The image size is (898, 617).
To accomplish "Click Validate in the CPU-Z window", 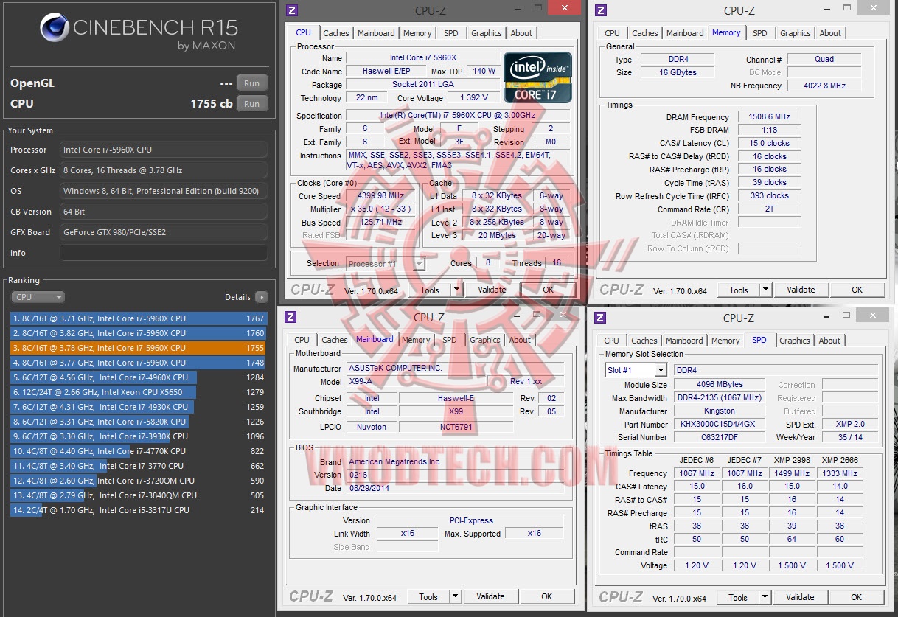I will click(490, 289).
